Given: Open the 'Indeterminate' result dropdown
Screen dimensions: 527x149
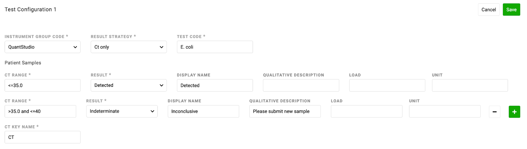Looking at the screenshot, I should point(122,111).
